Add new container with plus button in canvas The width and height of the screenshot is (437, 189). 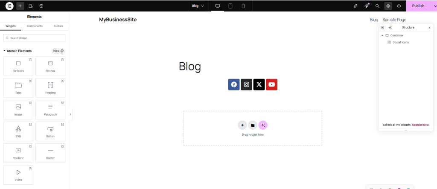click(242, 125)
